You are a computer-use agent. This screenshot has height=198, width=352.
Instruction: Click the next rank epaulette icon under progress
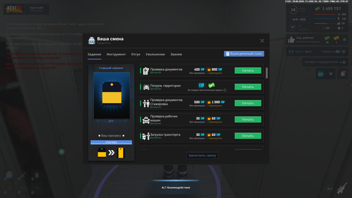(x=121, y=153)
